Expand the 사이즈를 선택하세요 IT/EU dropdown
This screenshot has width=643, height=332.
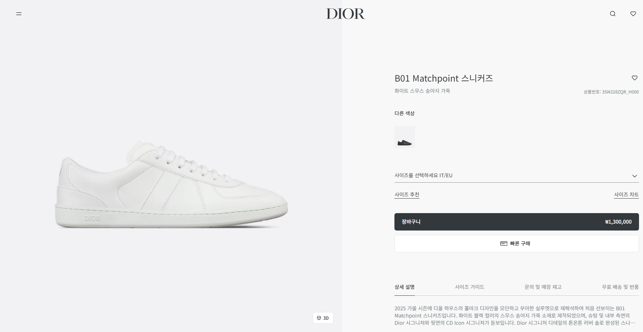click(x=516, y=175)
